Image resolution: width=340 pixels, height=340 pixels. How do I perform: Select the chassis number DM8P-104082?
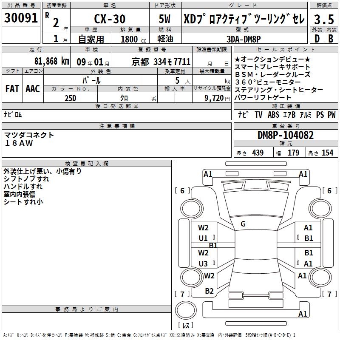[286, 136]
